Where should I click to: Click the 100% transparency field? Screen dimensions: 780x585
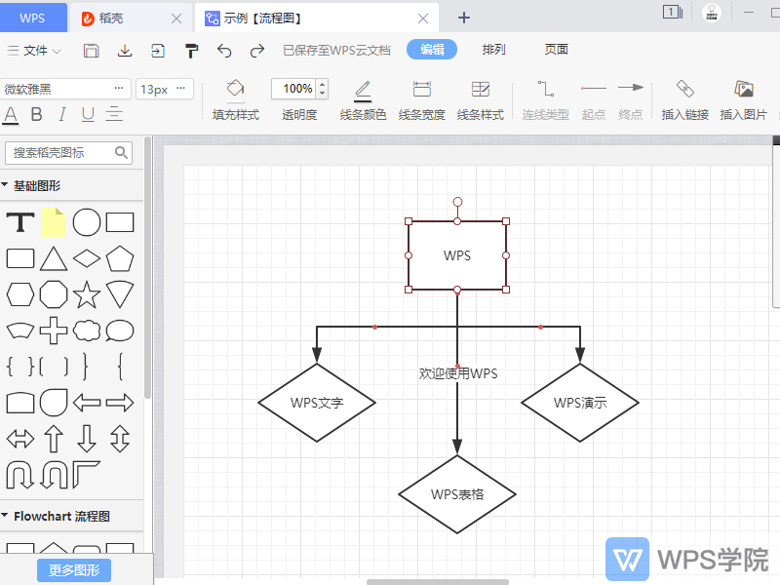pyautogui.click(x=295, y=89)
